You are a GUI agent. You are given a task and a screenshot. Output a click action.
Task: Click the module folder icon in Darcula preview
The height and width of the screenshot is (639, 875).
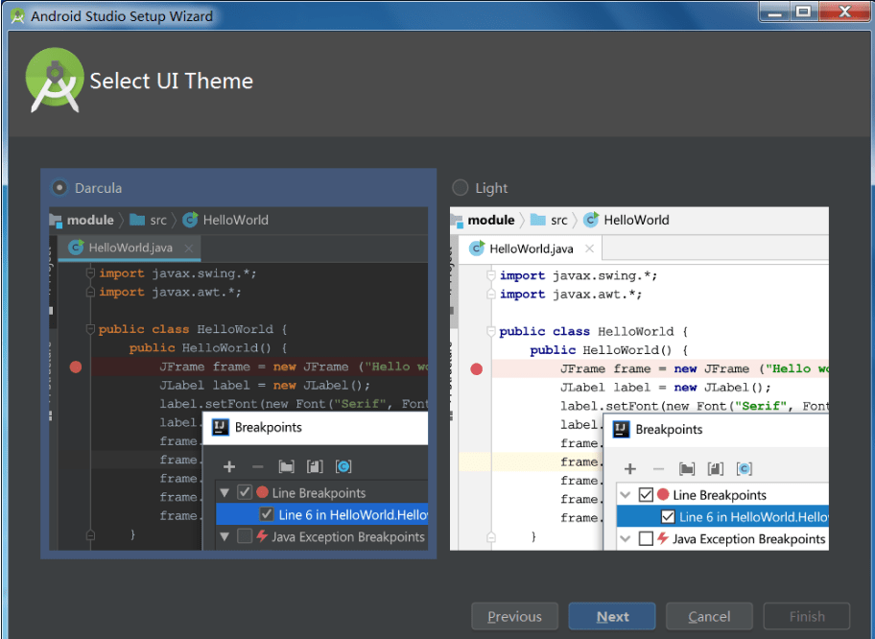(56, 221)
